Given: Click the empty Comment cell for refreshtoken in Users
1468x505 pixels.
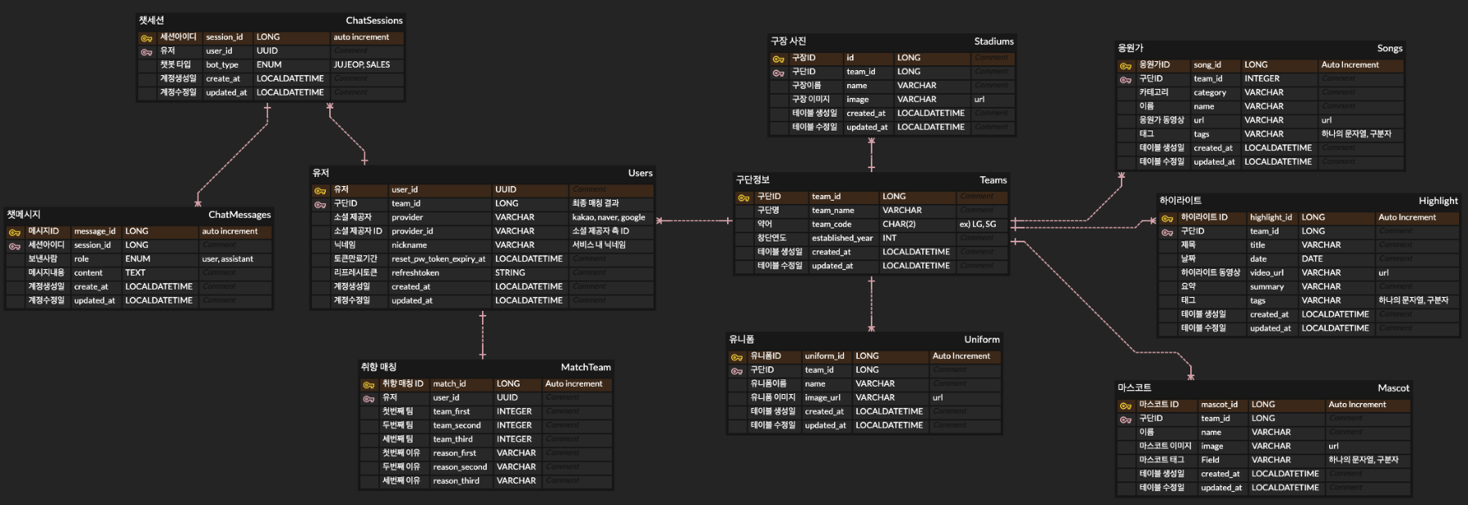Looking at the screenshot, I should pyautogui.click(x=610, y=273).
